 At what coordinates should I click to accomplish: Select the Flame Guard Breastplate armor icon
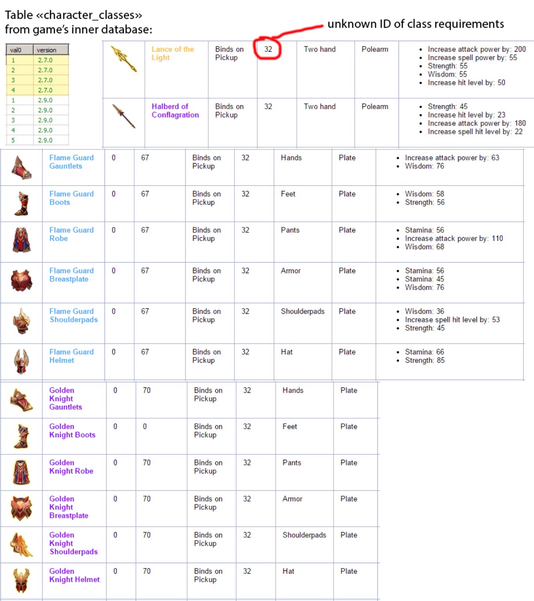click(22, 280)
